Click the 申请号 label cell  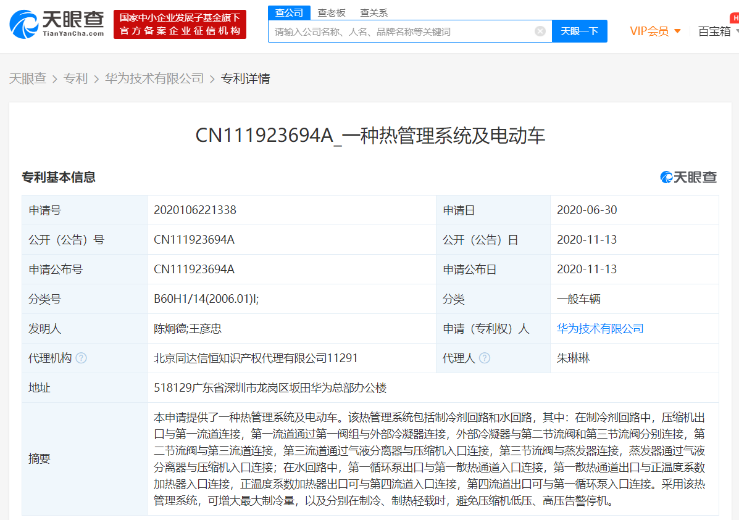coord(85,210)
